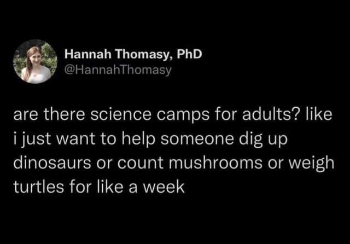Click the "PhD" suffix in the display name
350x244 pixels.
tap(189, 54)
